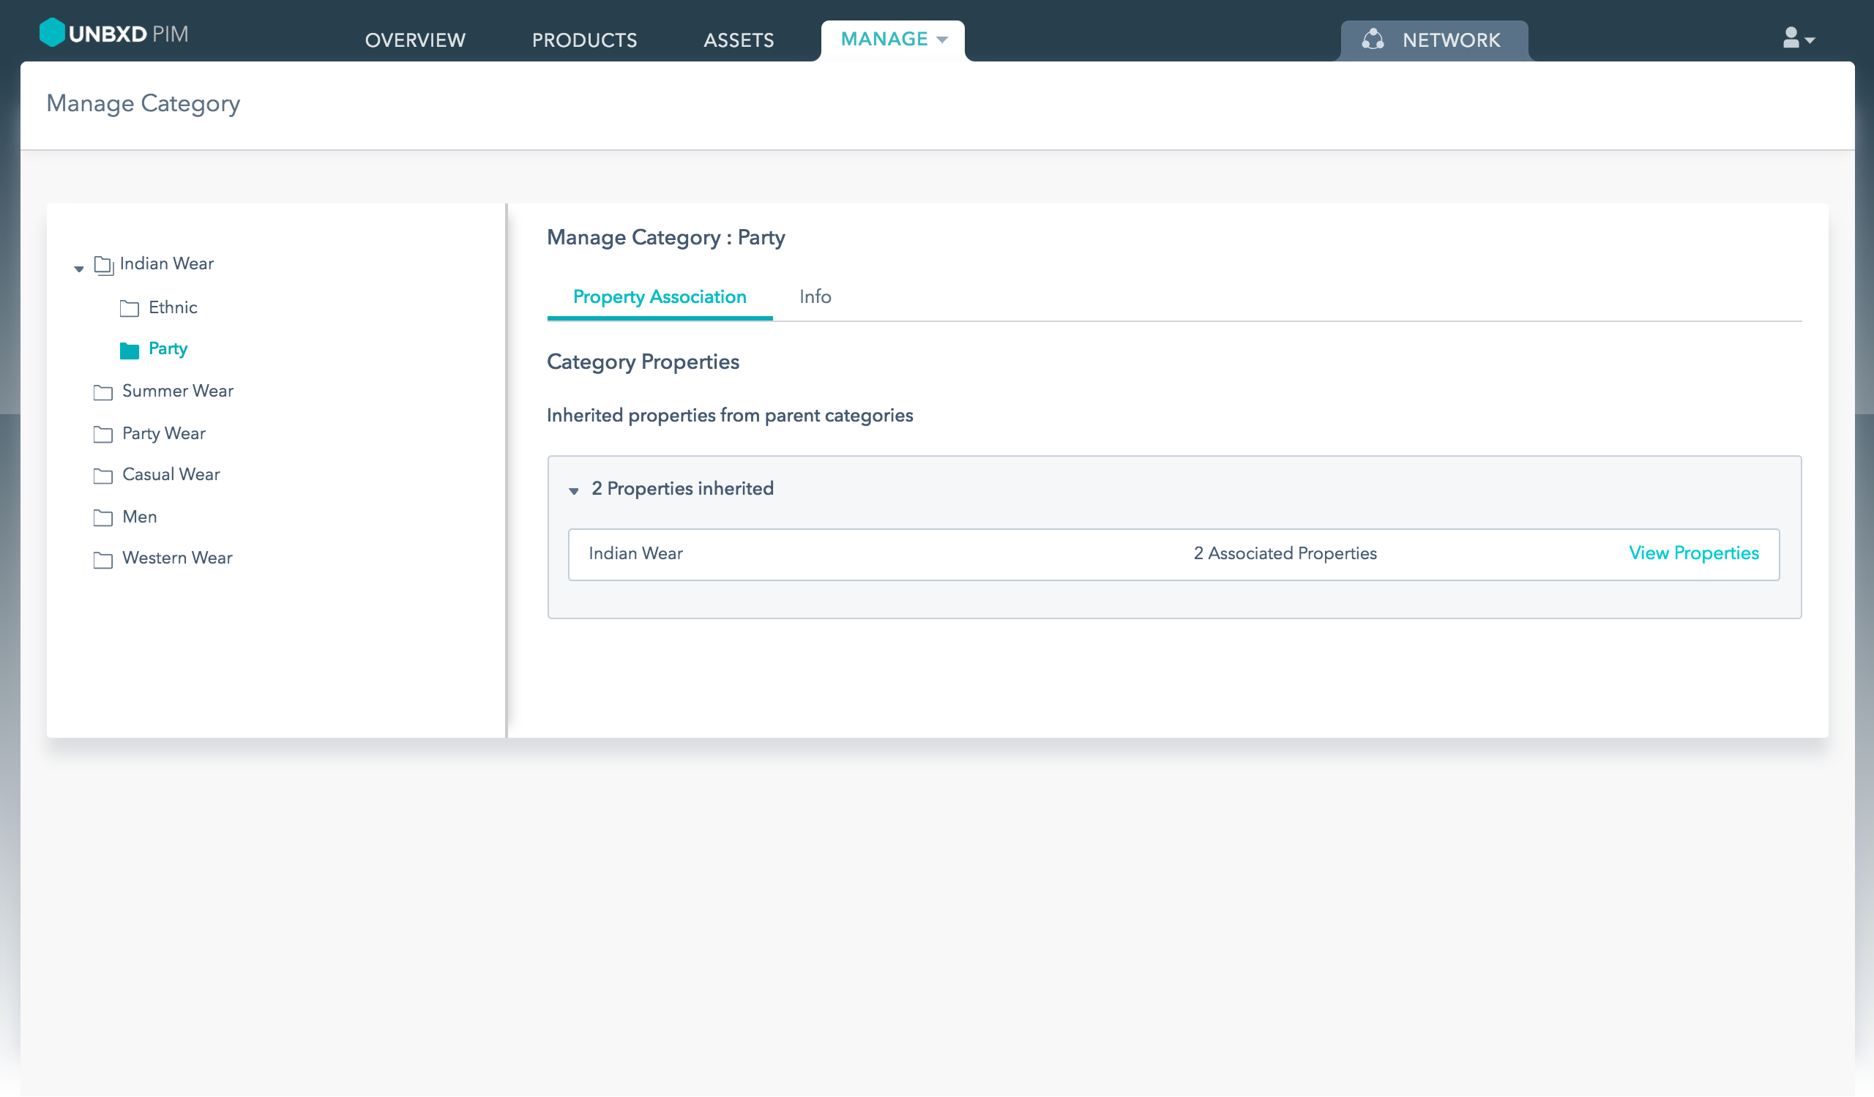Click the Network nodes icon
Screen dimensions: 1874x1097
tap(1373, 40)
